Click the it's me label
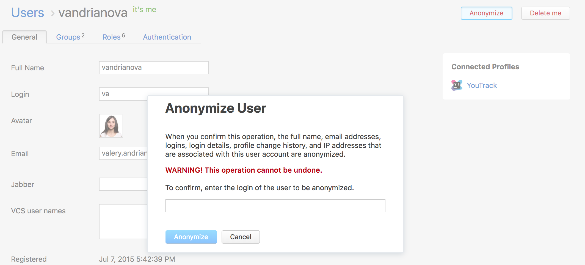 [x=144, y=9]
